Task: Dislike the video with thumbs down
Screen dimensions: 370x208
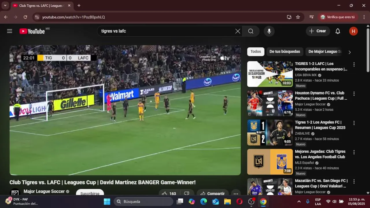Action: click(x=187, y=193)
